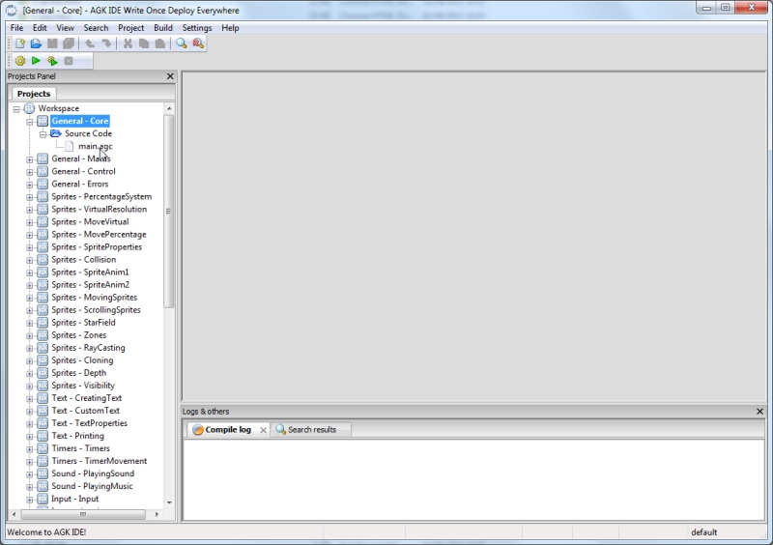773x545 pixels.
Task: Open the Build menu
Action: pyautogui.click(x=163, y=28)
